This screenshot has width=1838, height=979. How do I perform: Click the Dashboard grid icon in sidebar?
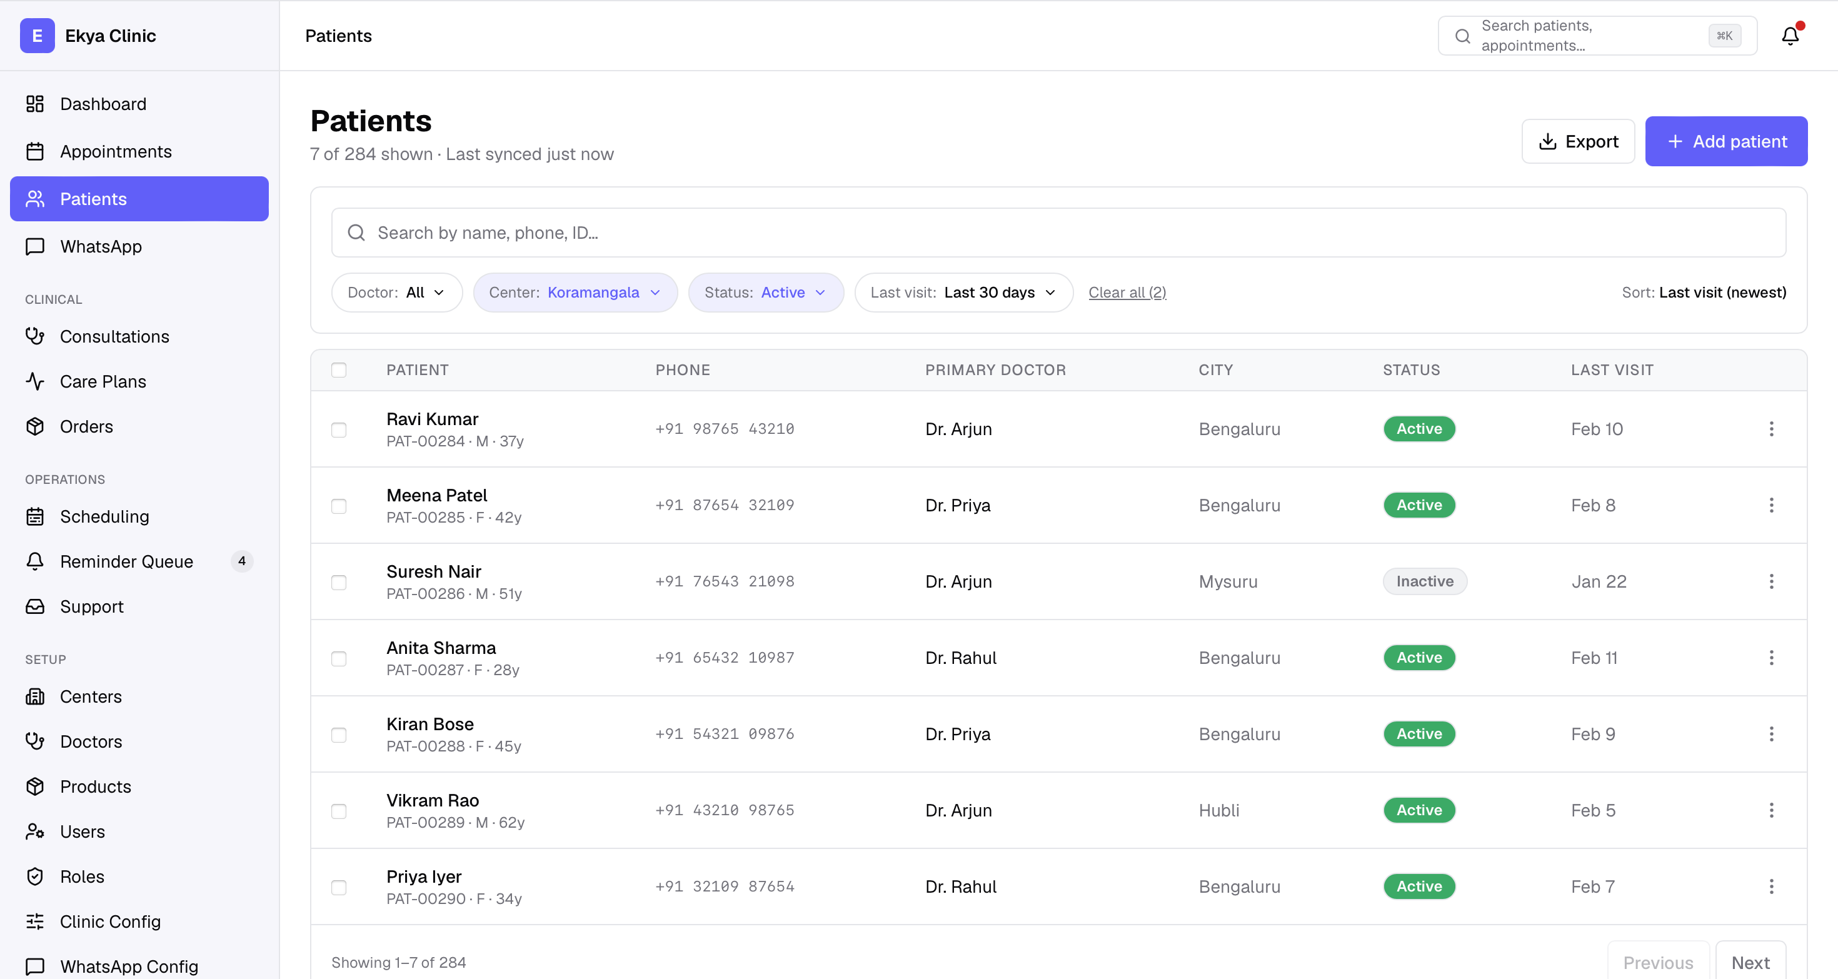pyautogui.click(x=35, y=104)
